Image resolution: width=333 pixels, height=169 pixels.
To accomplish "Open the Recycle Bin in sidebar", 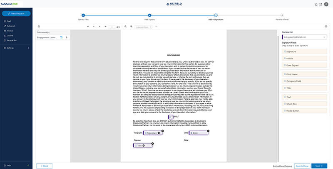I will click(10, 40).
